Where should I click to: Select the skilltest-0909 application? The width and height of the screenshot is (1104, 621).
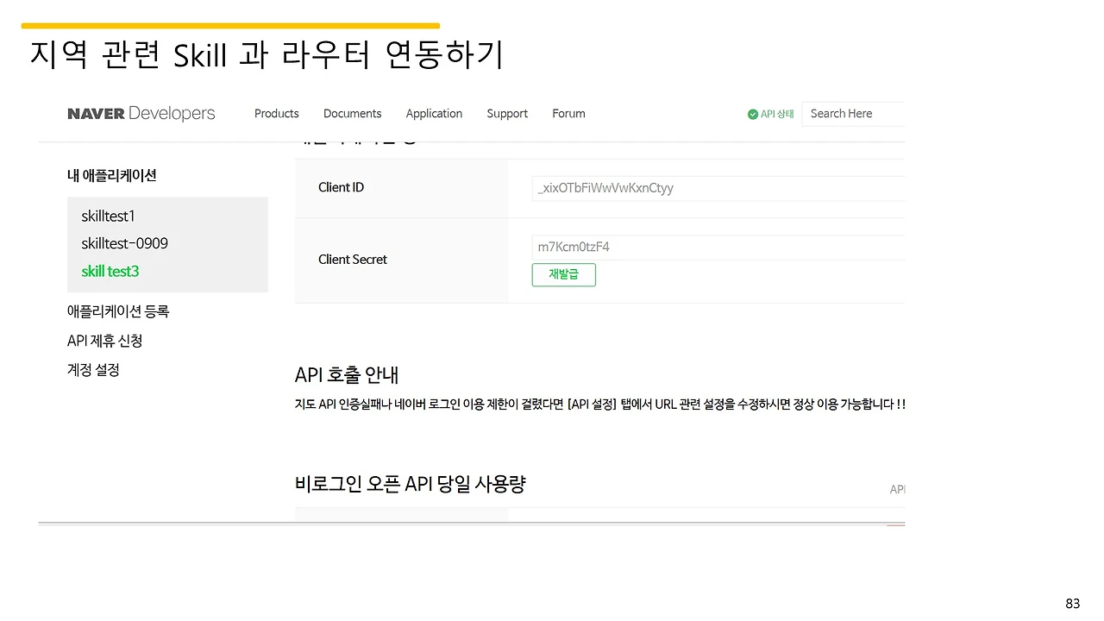(124, 243)
